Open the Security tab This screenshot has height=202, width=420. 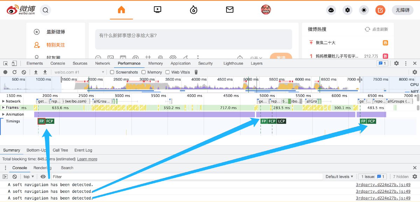[205, 63]
